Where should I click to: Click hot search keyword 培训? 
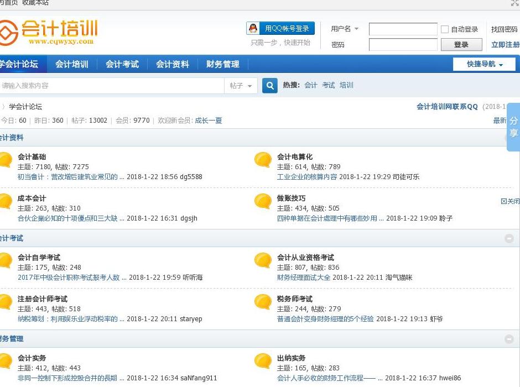click(346, 85)
